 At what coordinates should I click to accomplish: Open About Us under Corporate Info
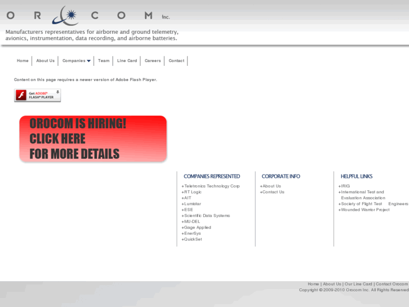point(271,186)
